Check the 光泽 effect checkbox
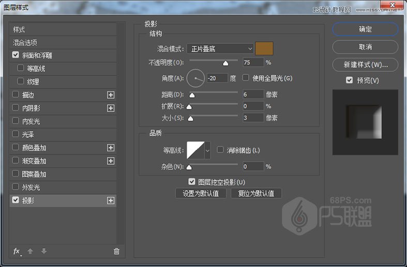Screen dimensions: 407x267 tap(16, 134)
